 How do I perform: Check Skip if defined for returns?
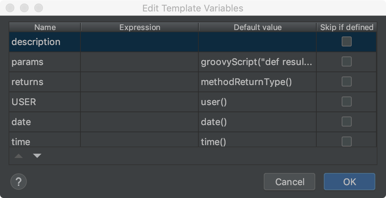point(346,82)
